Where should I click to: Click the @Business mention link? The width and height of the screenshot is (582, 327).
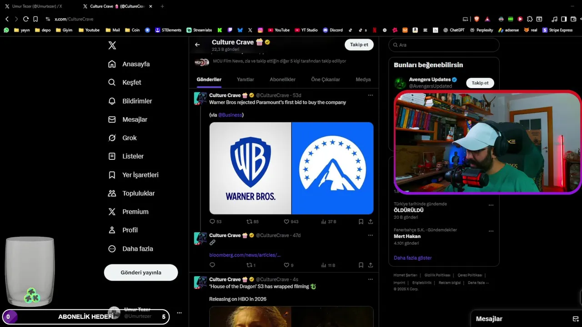click(230, 115)
